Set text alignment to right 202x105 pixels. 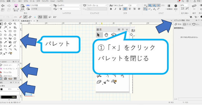click(134, 9)
